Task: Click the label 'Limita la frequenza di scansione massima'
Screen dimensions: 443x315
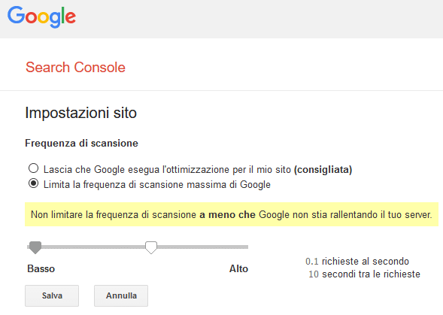Action: 157,185
